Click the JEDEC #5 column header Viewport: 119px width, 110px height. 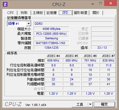[72, 56]
